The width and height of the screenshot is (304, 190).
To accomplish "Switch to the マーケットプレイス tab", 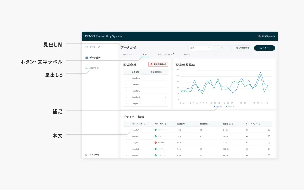I will [165, 55].
